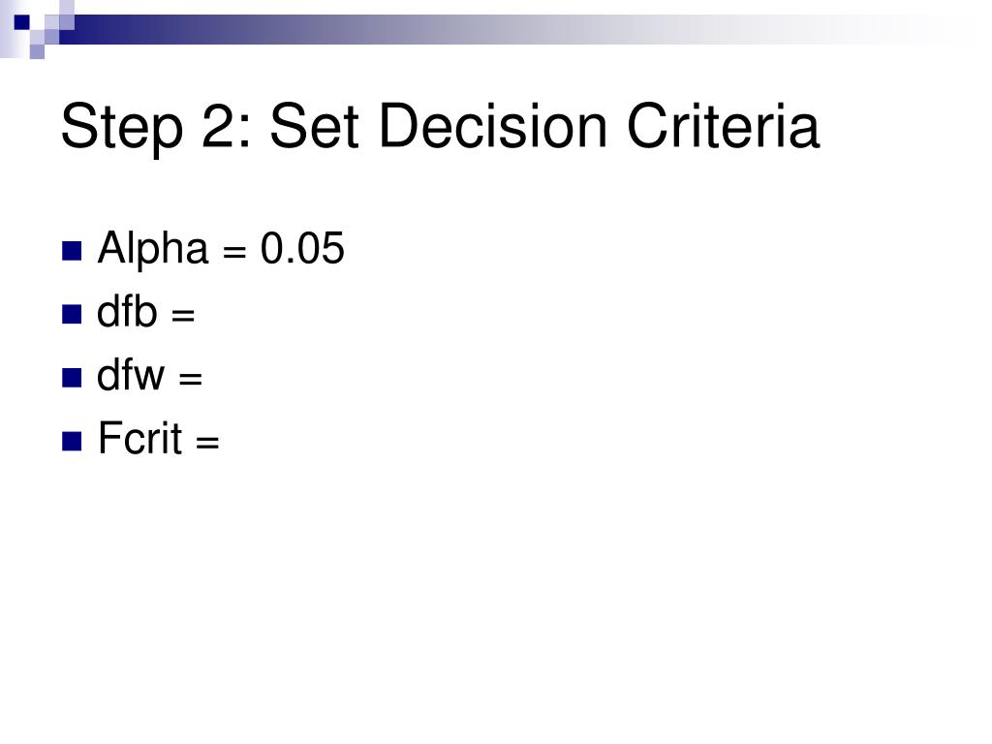Select the 'Alpha = 0.05' bullet text

click(221, 248)
